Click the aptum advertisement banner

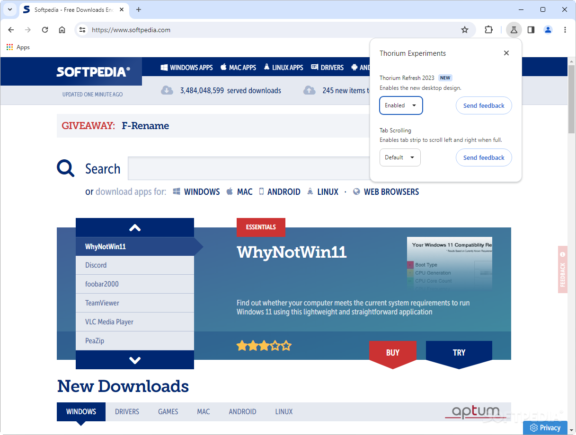pos(475,412)
